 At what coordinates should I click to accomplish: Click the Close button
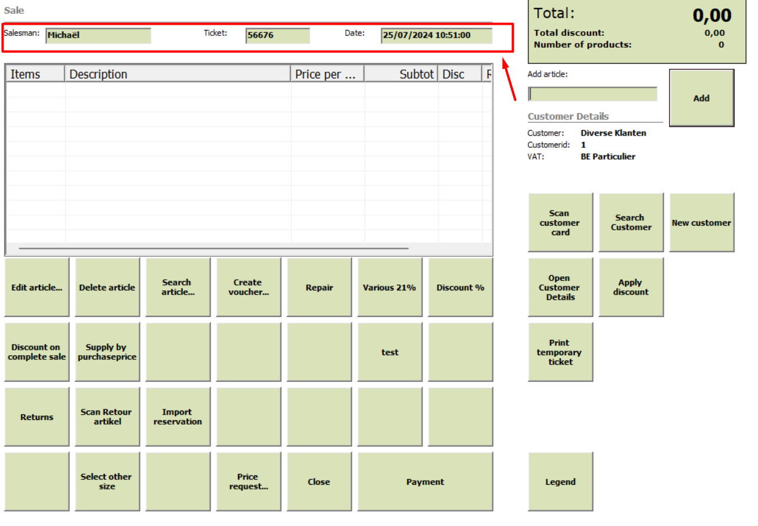click(320, 482)
